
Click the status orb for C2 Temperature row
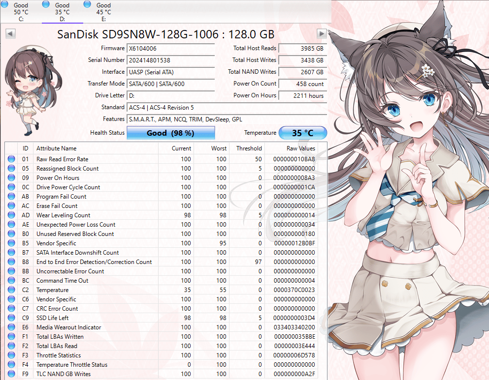(x=11, y=290)
